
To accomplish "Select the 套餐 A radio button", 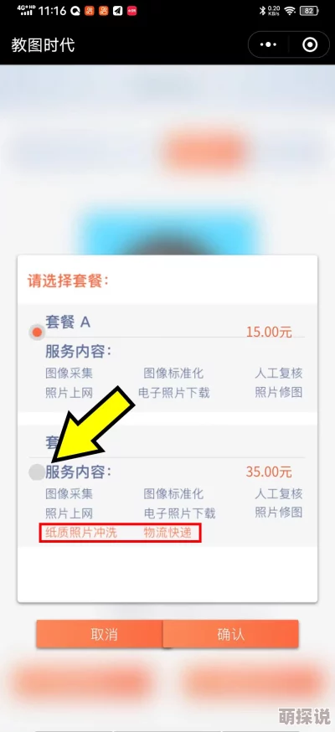I will point(36,332).
